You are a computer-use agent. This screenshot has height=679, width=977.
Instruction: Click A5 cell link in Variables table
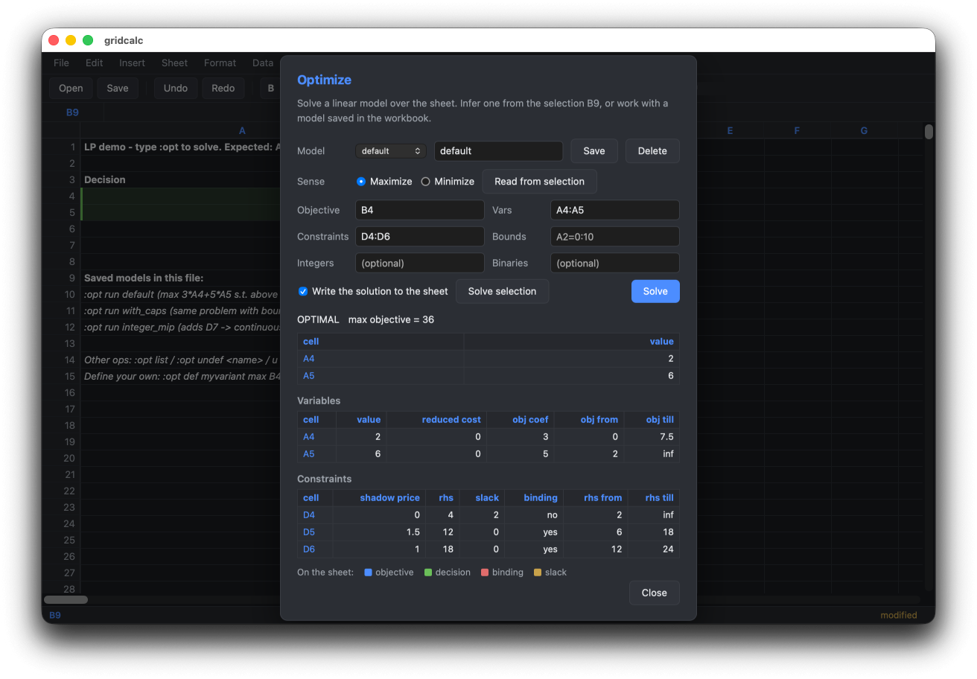coord(309,454)
